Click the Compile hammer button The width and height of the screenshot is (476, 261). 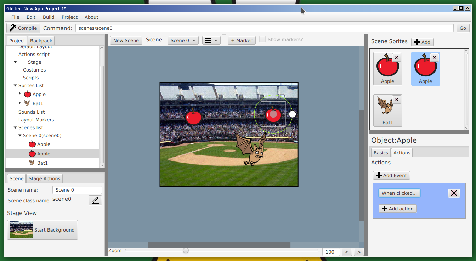[23, 28]
